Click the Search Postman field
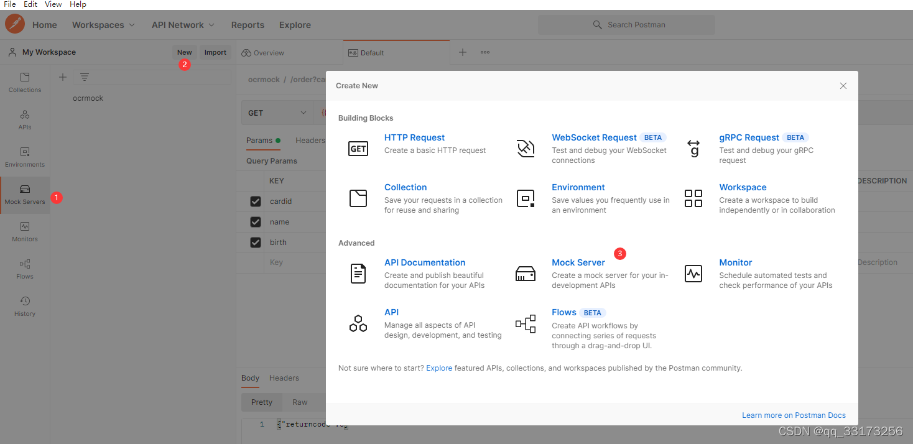The width and height of the screenshot is (913, 444). tap(626, 25)
